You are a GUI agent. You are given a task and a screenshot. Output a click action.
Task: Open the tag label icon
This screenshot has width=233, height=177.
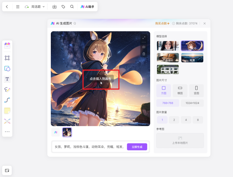pos(63,7)
